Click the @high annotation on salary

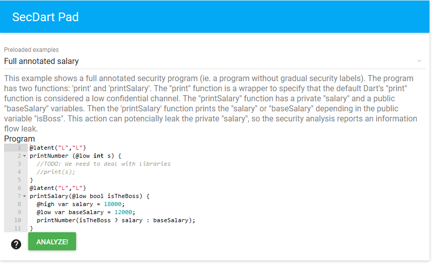pyautogui.click(x=45, y=205)
